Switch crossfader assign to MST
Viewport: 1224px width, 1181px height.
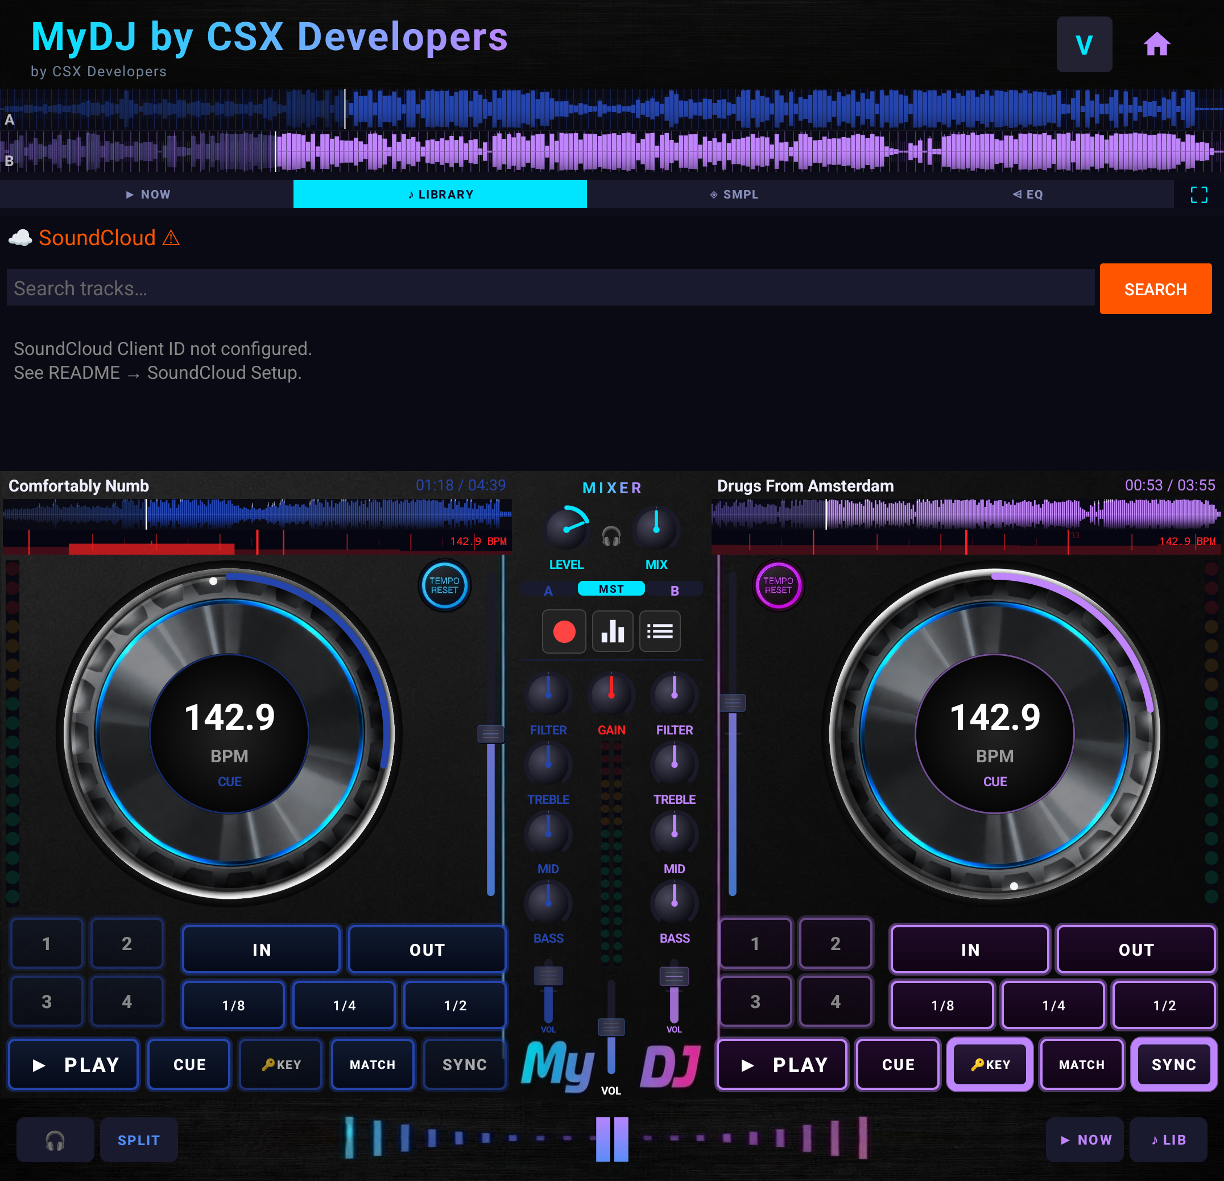pos(611,588)
